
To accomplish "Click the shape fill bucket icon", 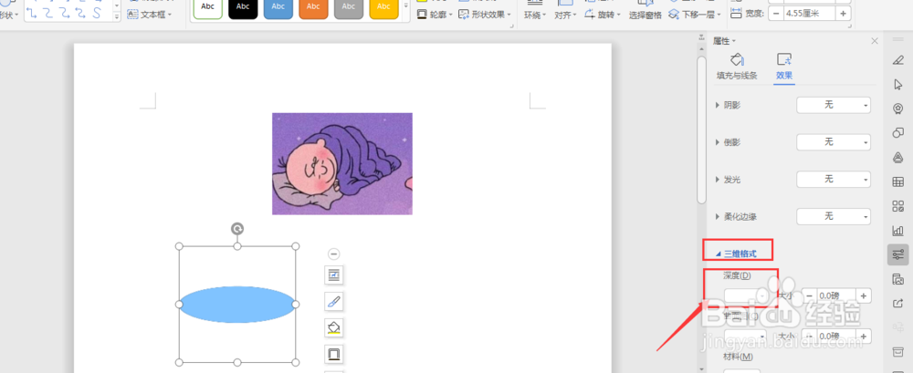I will (333, 327).
